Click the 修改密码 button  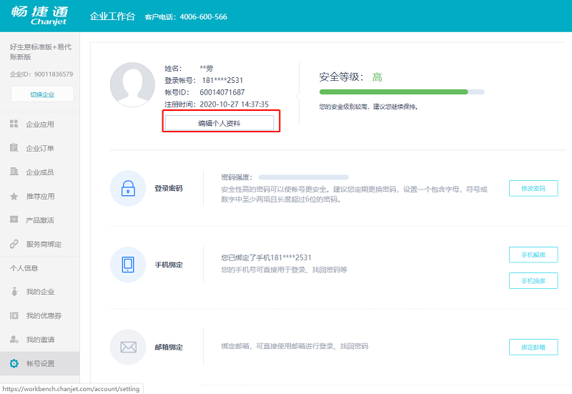(x=533, y=188)
